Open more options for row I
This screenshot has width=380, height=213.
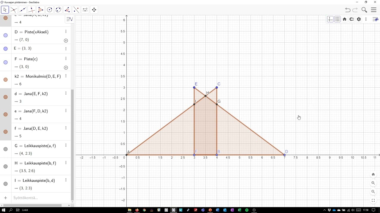click(66, 180)
